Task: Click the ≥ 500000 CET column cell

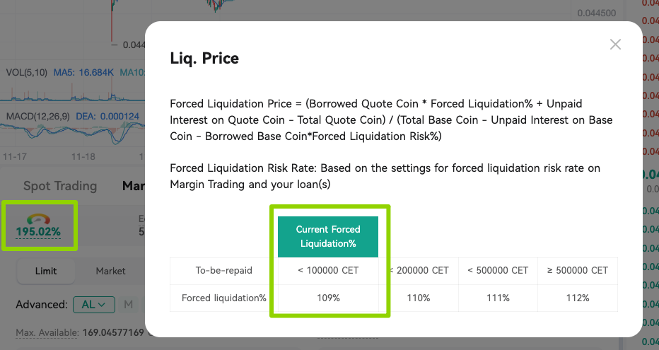Action: point(578,271)
